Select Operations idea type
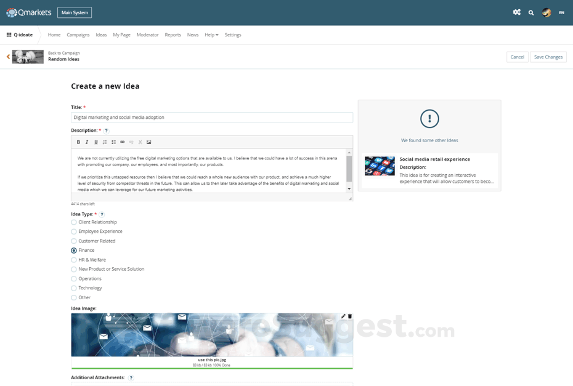Image resolution: width=573 pixels, height=386 pixels. click(74, 279)
